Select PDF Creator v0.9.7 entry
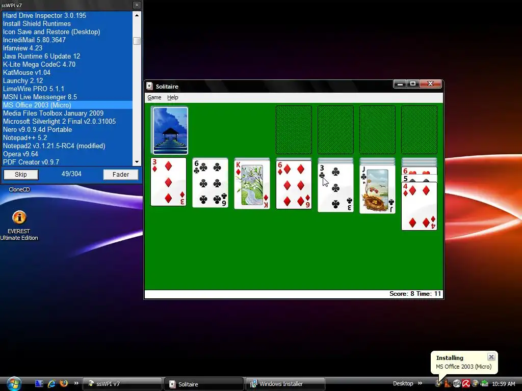Screen dimensions: 522x391 (67, 162)
